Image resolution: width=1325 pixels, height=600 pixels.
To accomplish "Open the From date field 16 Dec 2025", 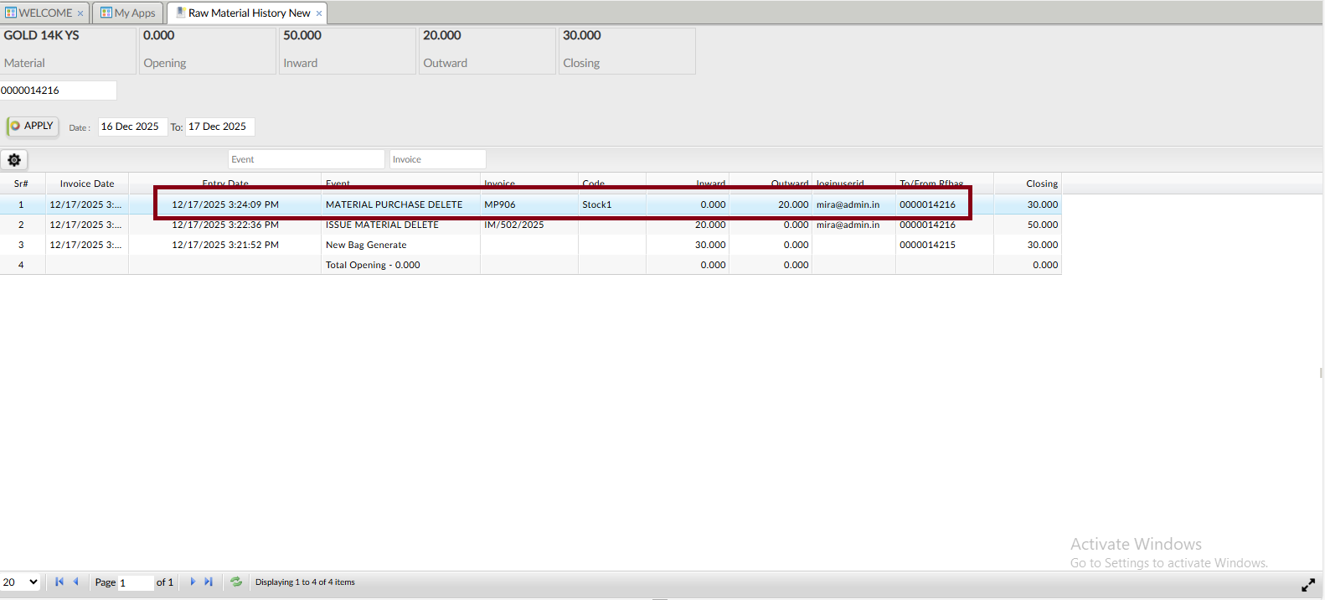I will [x=131, y=127].
